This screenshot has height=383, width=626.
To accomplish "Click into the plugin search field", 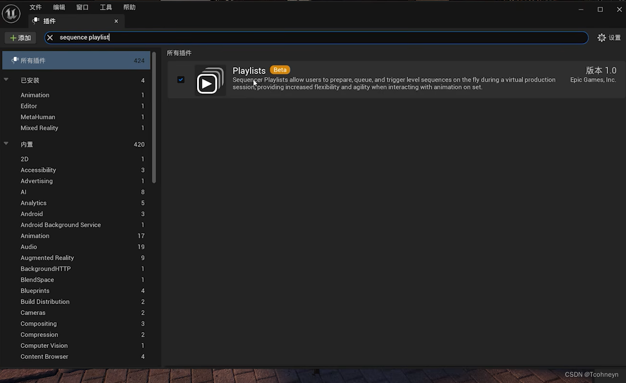I will 316,38.
